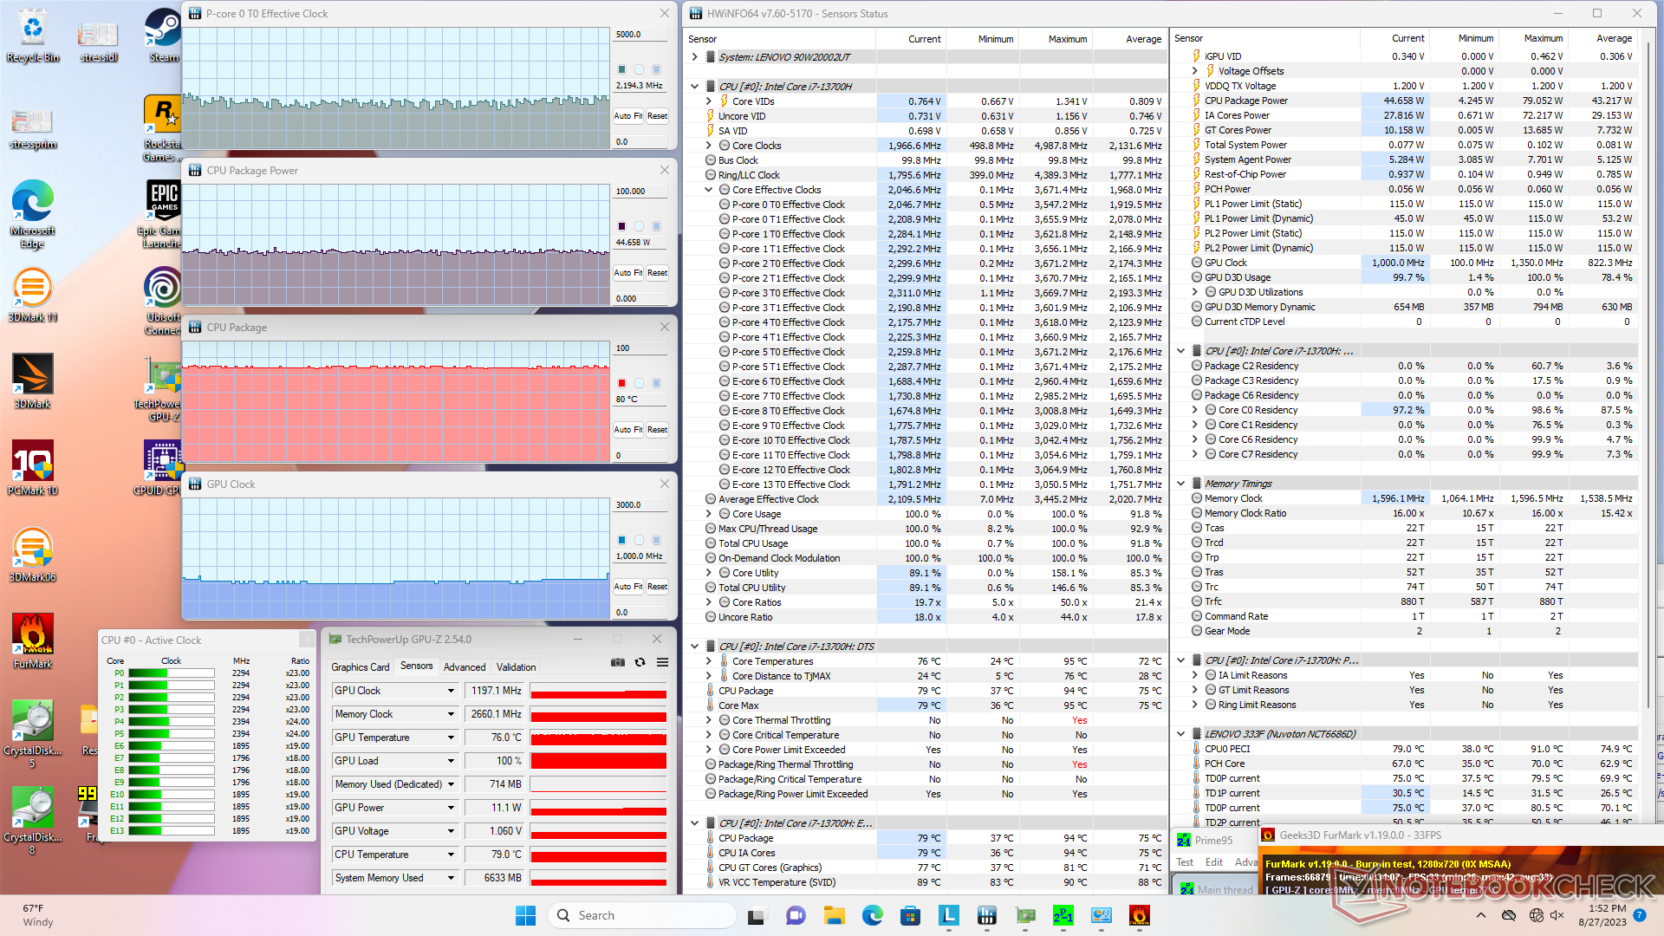Screen dimensions: 1664x936
Task: Click red color swatch in CPU Package graph
Action: [621, 383]
